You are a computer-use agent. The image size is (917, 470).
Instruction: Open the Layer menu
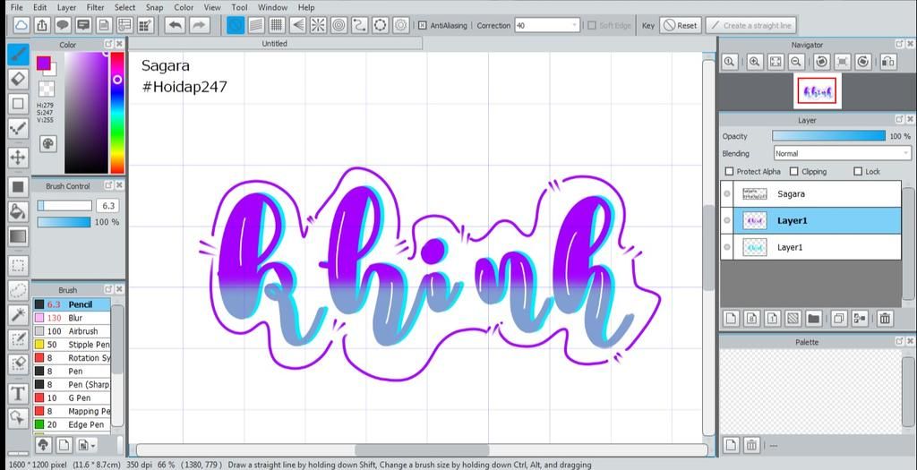[x=66, y=7]
